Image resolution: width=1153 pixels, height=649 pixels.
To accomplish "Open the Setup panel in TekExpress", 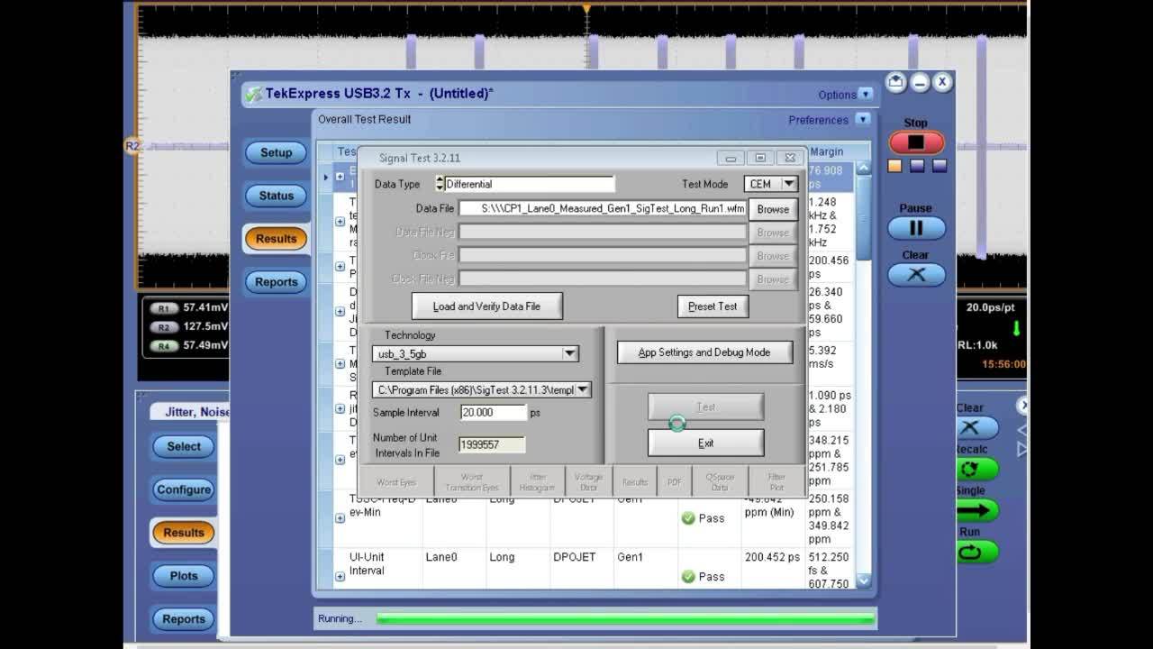I will click(276, 152).
